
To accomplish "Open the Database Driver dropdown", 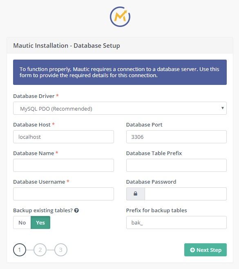I will (x=120, y=108).
